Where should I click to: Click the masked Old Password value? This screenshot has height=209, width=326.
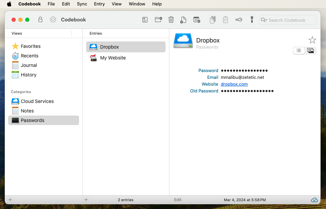[247, 91]
